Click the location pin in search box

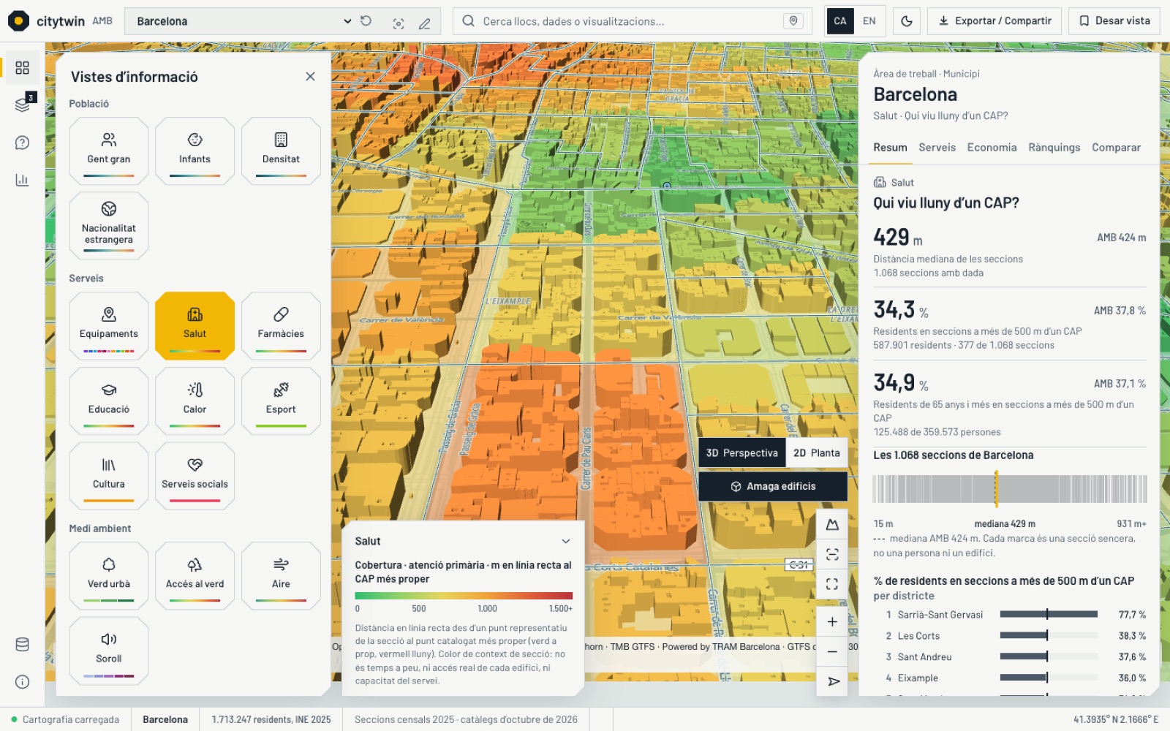(x=793, y=21)
